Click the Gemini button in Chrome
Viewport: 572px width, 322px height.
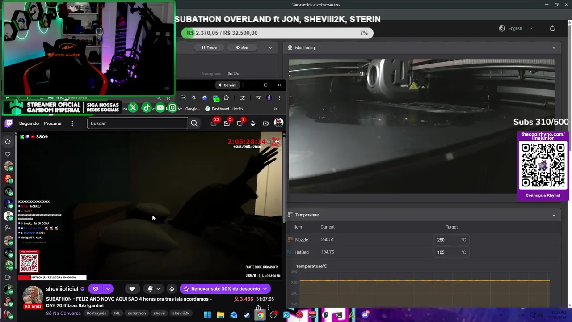click(227, 85)
